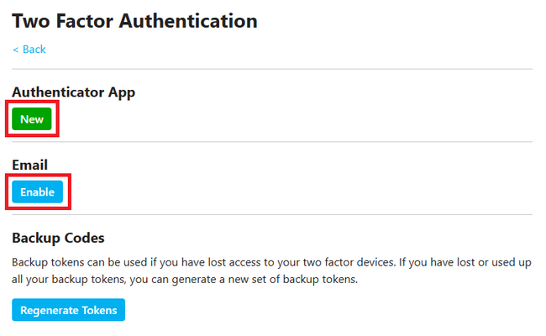Click the backup tokens description paragraph
The width and height of the screenshot is (546, 336).
(271, 270)
